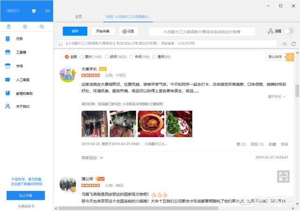
Task: Select the 中评(106) filter
Action: (140, 57)
